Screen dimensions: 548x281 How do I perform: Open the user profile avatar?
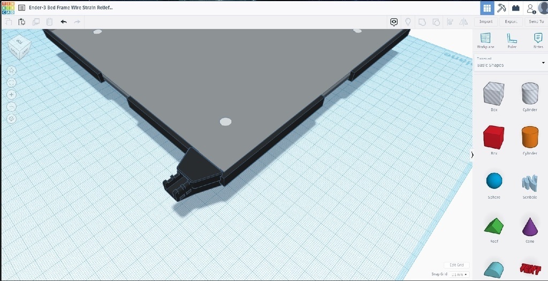pos(543,7)
